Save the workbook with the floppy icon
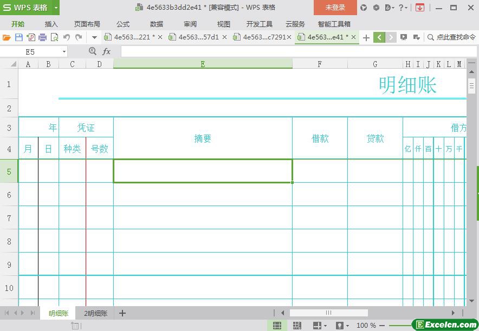This screenshot has width=479, height=331. point(18,37)
